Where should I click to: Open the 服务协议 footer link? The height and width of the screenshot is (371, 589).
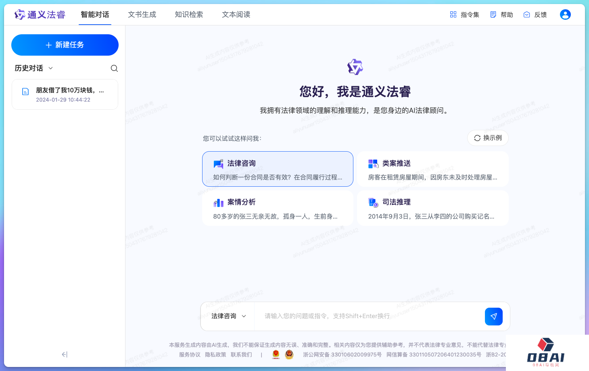(190, 354)
